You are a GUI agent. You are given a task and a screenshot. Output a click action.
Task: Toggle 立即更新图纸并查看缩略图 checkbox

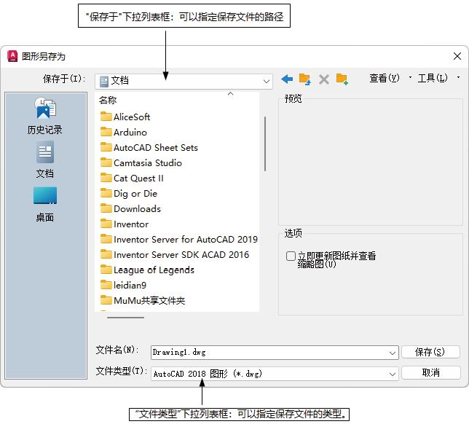coord(291,256)
